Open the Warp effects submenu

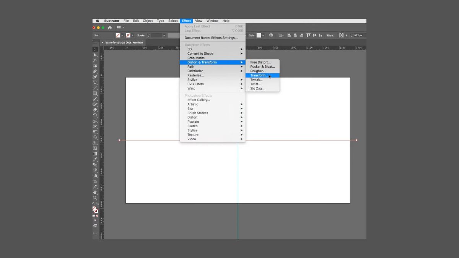point(213,89)
